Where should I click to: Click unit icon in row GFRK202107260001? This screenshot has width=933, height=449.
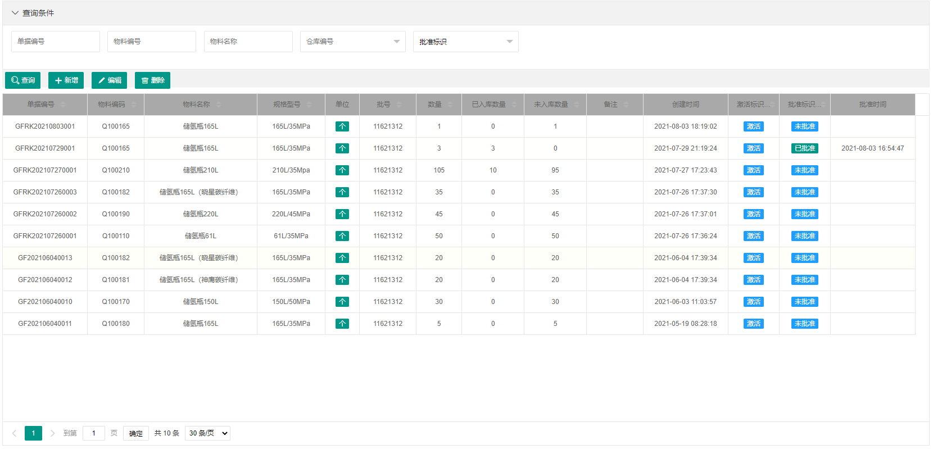pos(342,236)
